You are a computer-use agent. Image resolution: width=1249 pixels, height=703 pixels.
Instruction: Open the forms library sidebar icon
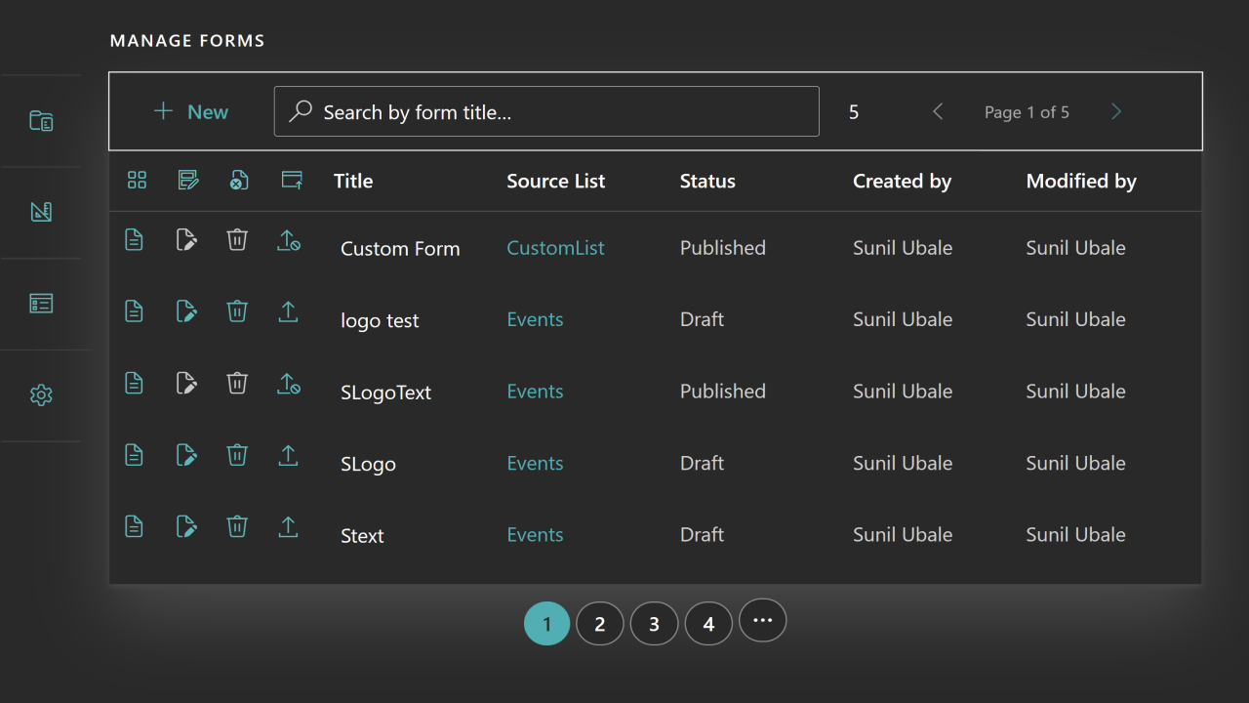(x=41, y=121)
